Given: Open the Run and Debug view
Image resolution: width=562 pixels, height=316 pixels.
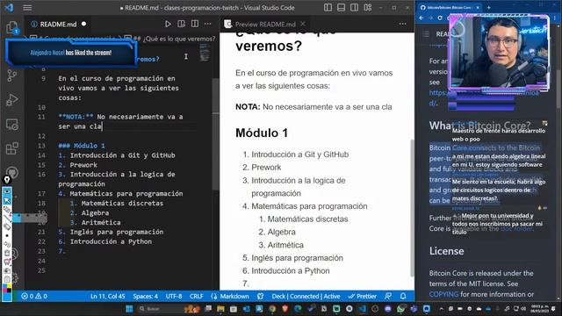Looking at the screenshot, I should 11,100.
